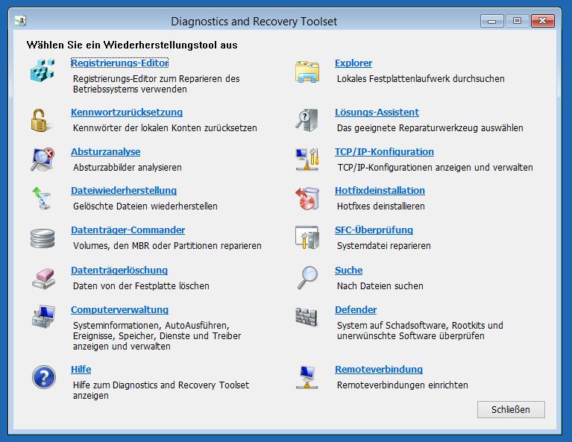Click text 'Hotfixes deinstallieren'
Viewport: 572px width, 442px height.
[x=381, y=206]
